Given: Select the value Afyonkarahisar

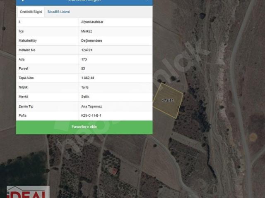Looking at the screenshot, I should tap(92, 22).
